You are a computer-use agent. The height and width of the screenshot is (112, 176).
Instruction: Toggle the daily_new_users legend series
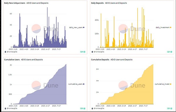[x=77, y=27]
